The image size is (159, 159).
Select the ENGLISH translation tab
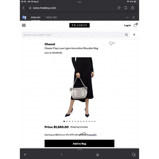pos(36,17)
